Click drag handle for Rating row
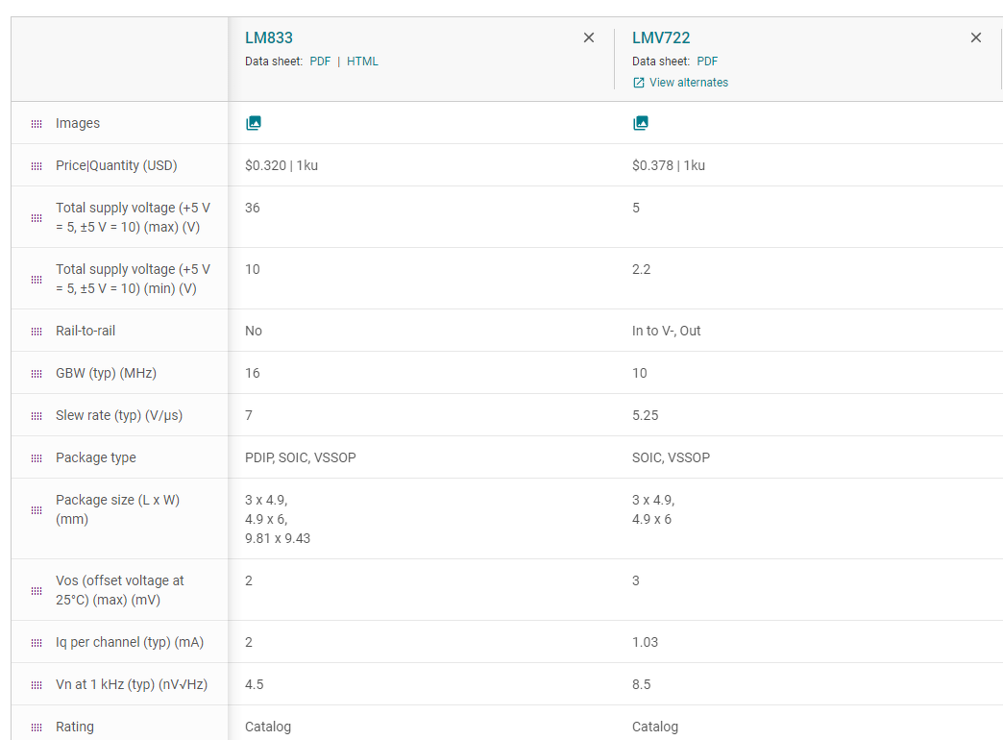This screenshot has height=740, width=1003. tap(37, 727)
